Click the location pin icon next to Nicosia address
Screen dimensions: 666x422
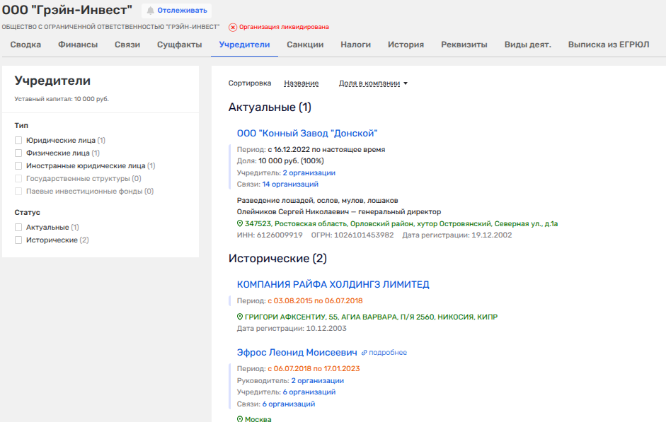[x=240, y=317]
